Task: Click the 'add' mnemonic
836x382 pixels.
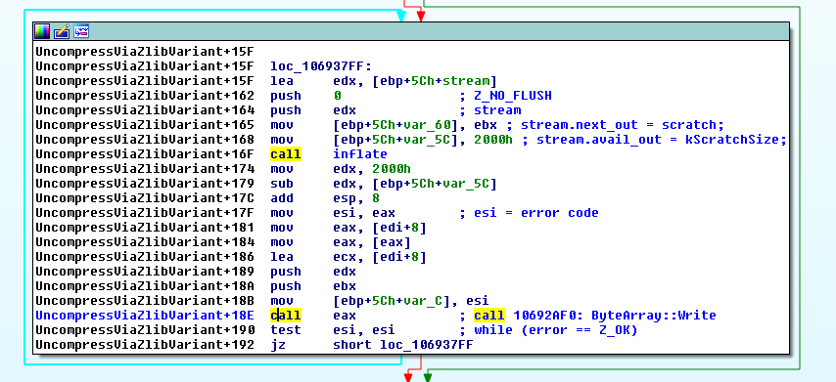Action: (282, 198)
